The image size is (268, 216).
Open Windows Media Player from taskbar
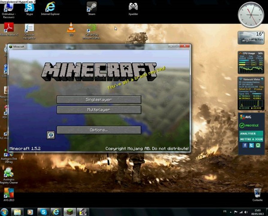point(30,212)
